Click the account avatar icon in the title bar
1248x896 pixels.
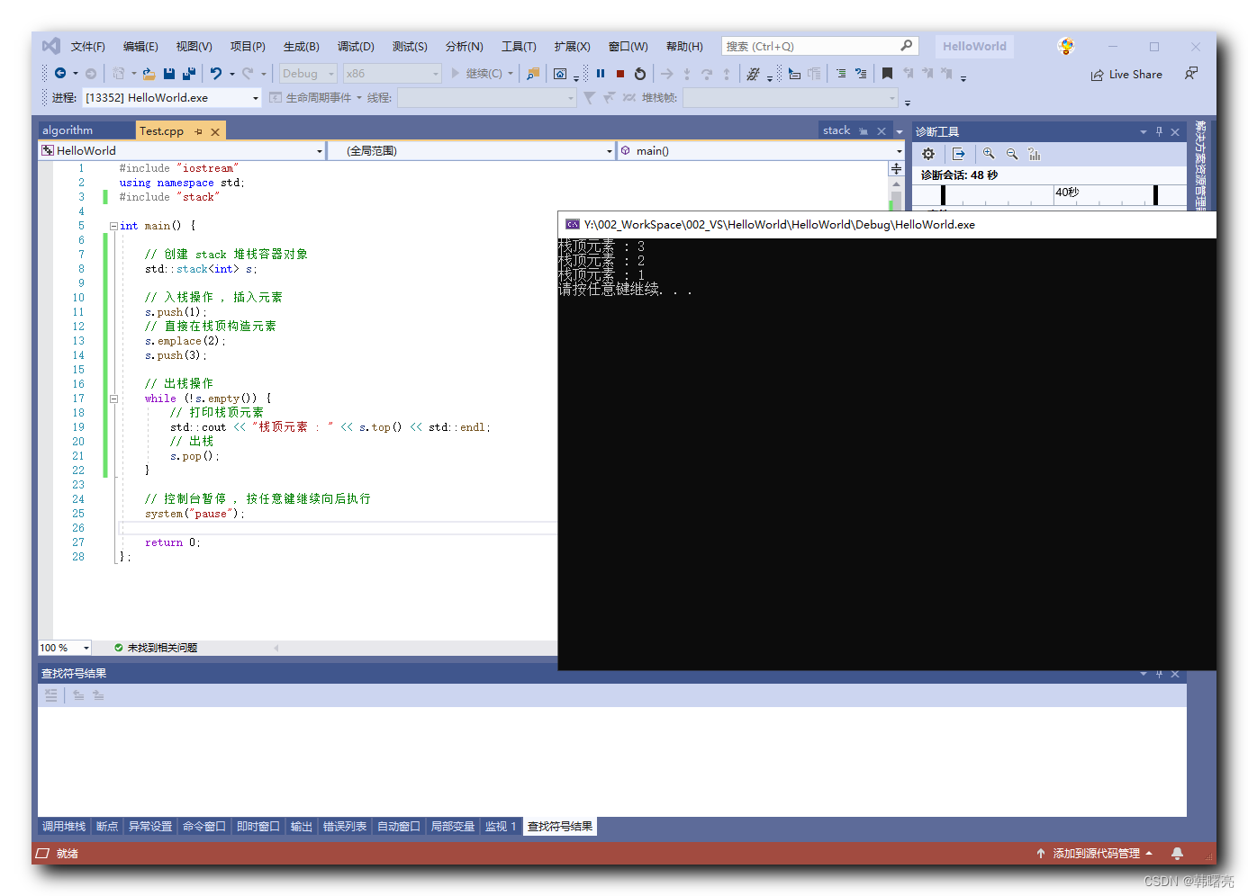tap(1066, 46)
